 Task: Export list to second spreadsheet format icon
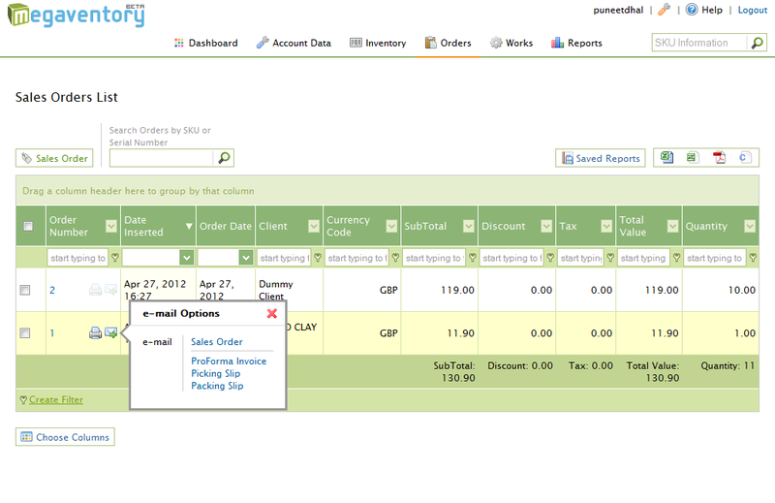(x=693, y=157)
